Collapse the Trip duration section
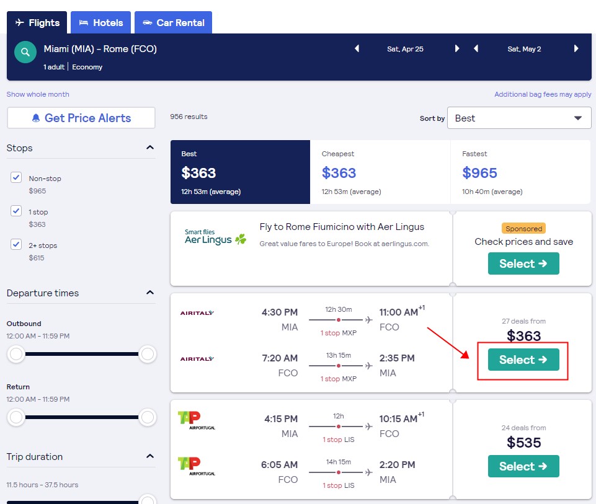596x504 pixels. 150,456
